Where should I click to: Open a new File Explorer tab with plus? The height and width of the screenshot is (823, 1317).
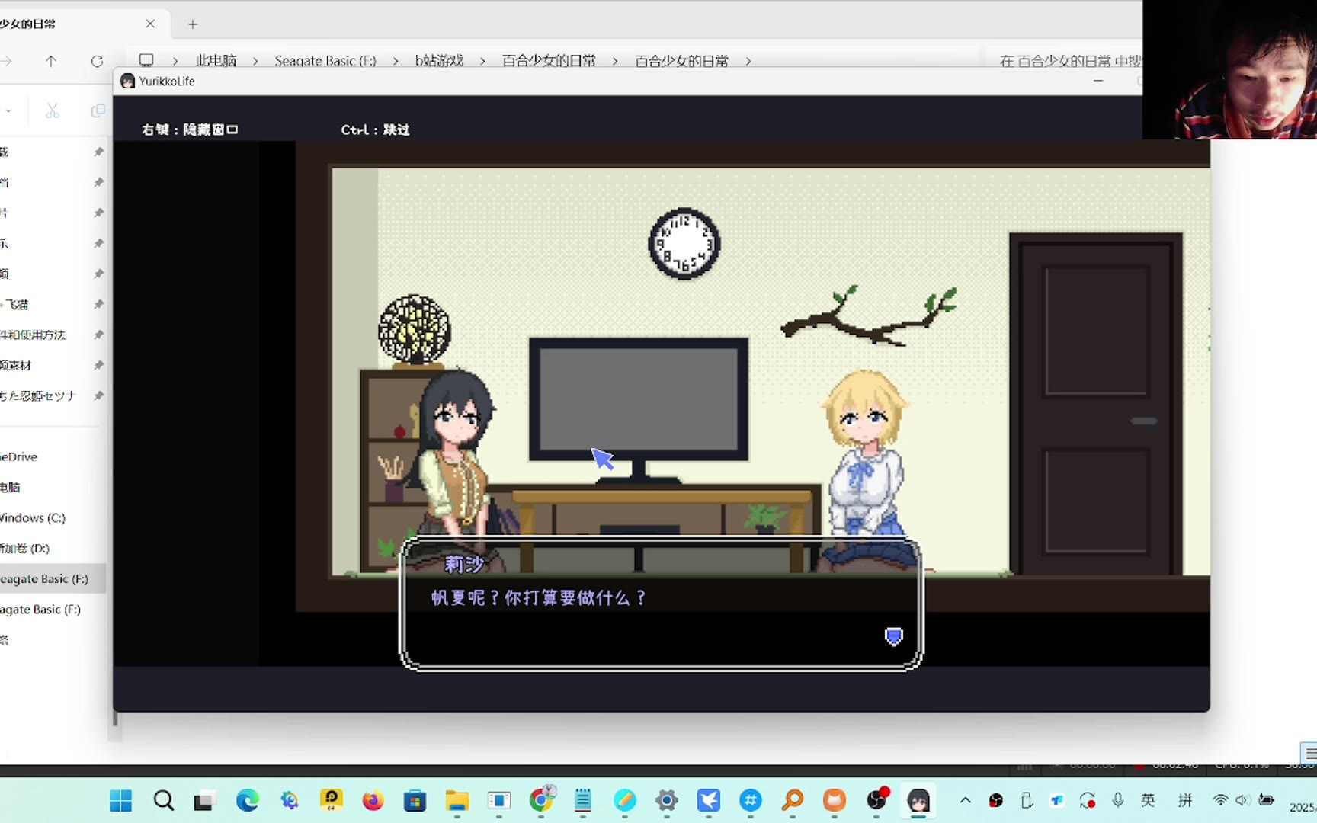(x=193, y=24)
